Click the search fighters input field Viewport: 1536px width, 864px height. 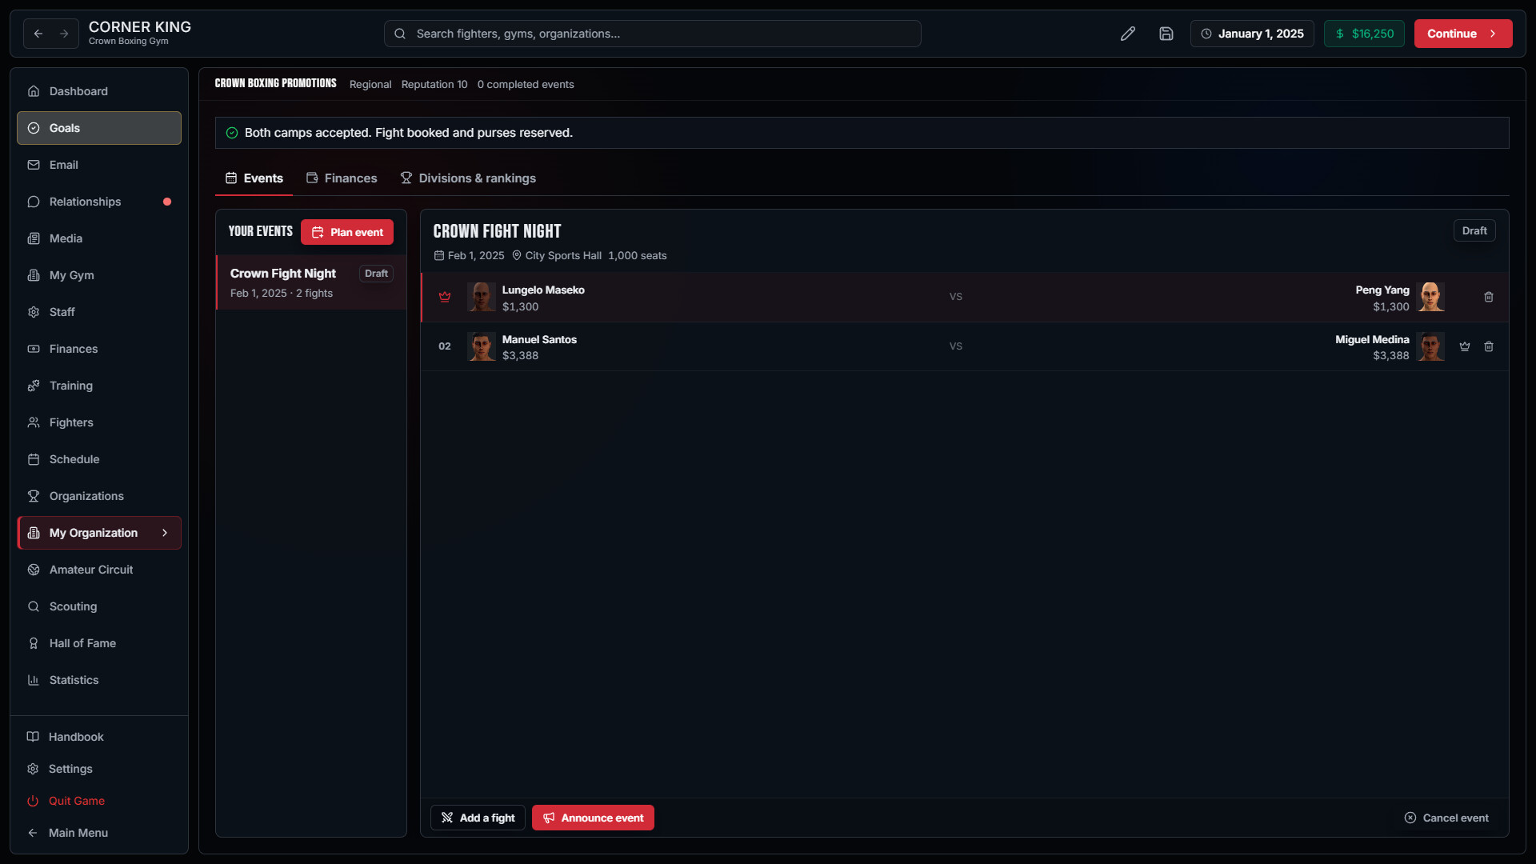pyautogui.click(x=653, y=34)
